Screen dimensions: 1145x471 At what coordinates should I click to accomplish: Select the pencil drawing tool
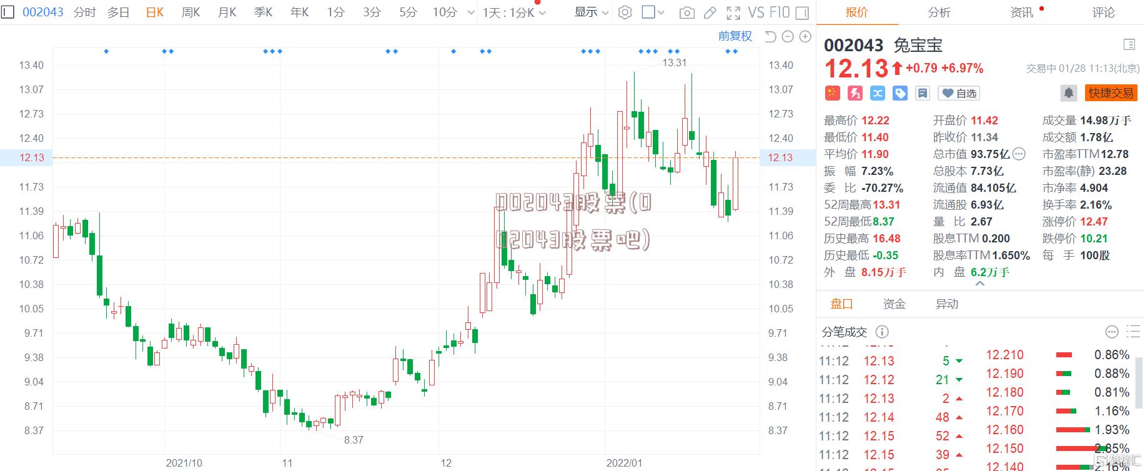click(710, 12)
